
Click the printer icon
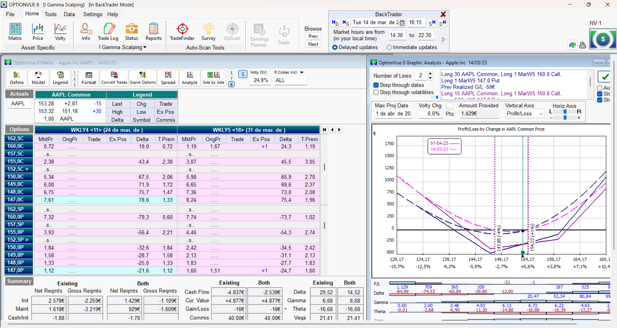tap(583, 45)
